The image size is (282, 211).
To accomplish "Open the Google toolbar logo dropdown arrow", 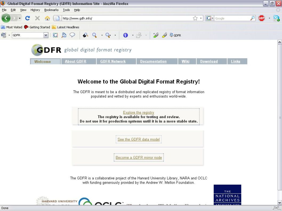I will click(x=9, y=35).
